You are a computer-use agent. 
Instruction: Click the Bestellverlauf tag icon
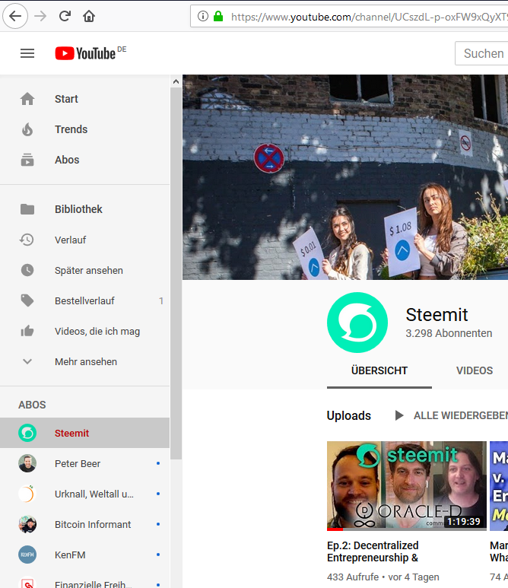27,300
